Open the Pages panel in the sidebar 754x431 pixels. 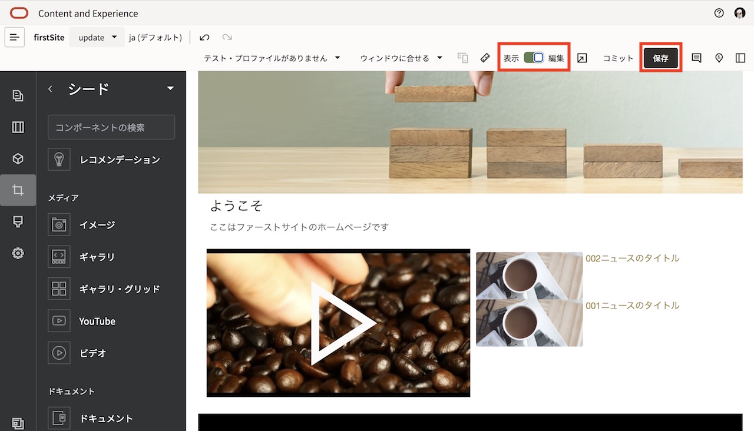point(18,94)
